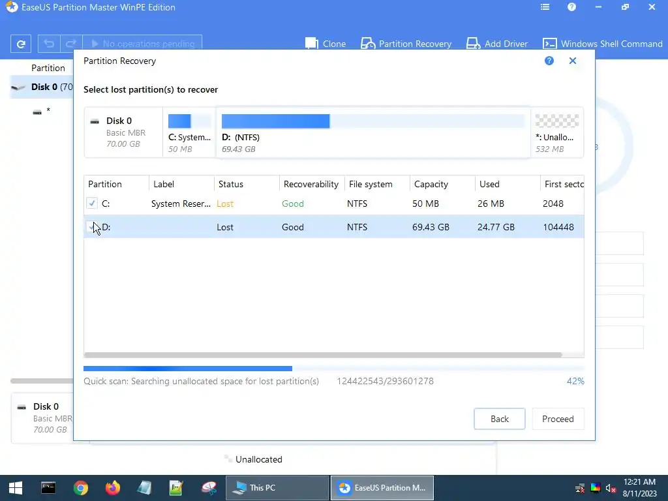668x501 pixels.
Task: Toggle the checkbox for partition C:
Action: coord(92,204)
